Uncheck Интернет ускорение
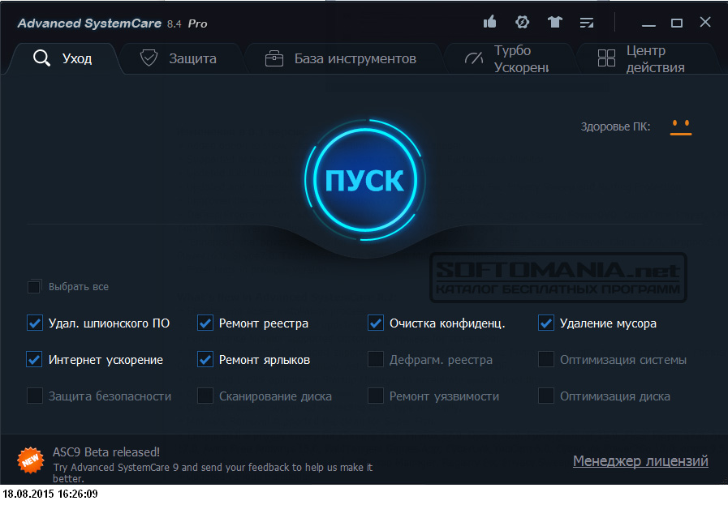 coord(34,359)
